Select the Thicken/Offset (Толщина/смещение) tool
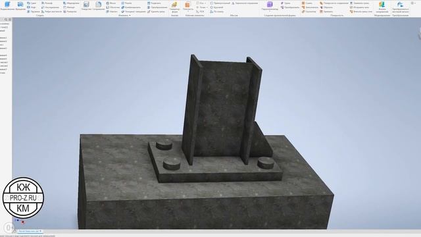The image size is (421, 237). pyautogui.click(x=134, y=12)
